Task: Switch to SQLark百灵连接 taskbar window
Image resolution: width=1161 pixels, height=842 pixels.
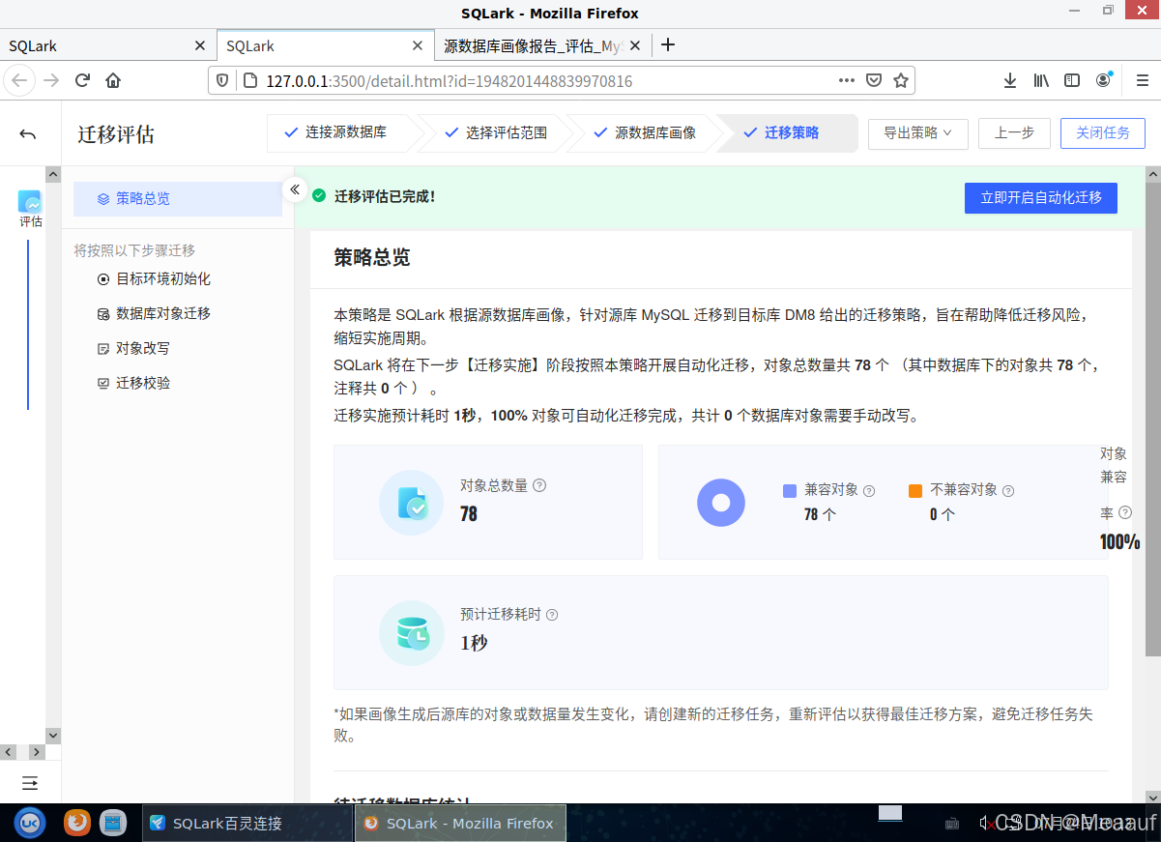Action: coord(247,823)
